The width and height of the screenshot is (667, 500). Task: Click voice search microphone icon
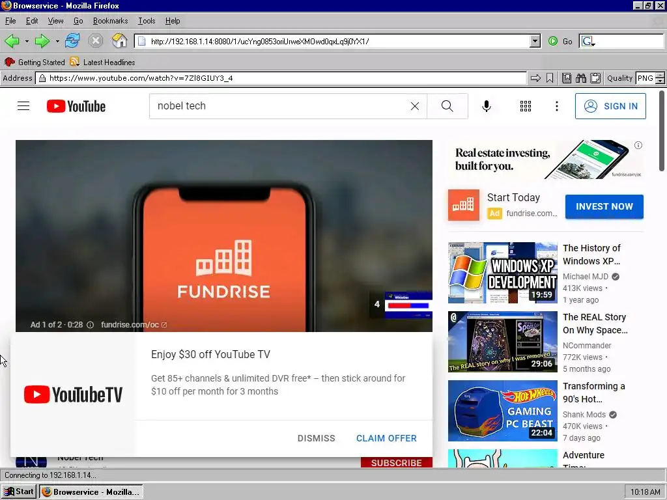tap(486, 106)
